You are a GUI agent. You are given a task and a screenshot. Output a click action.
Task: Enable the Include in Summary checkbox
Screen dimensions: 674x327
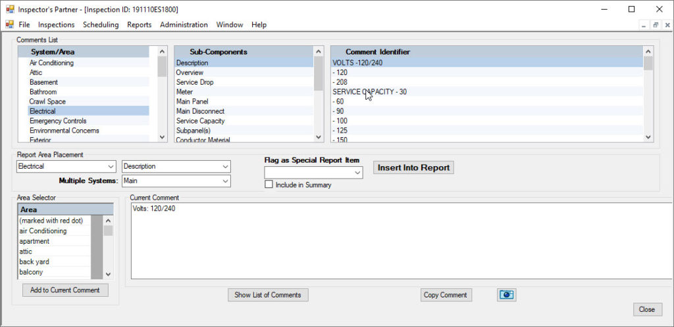[x=269, y=185]
